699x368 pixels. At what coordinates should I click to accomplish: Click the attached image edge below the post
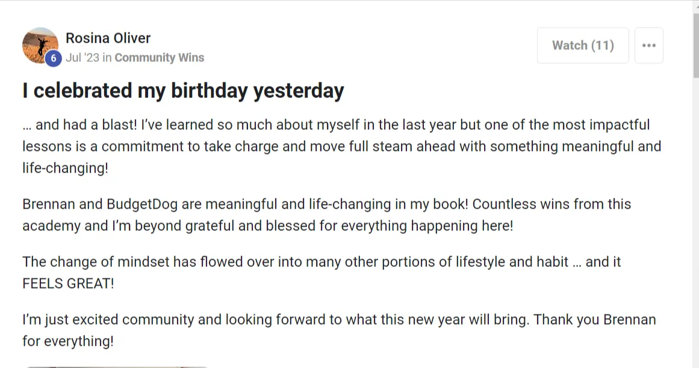point(117,367)
